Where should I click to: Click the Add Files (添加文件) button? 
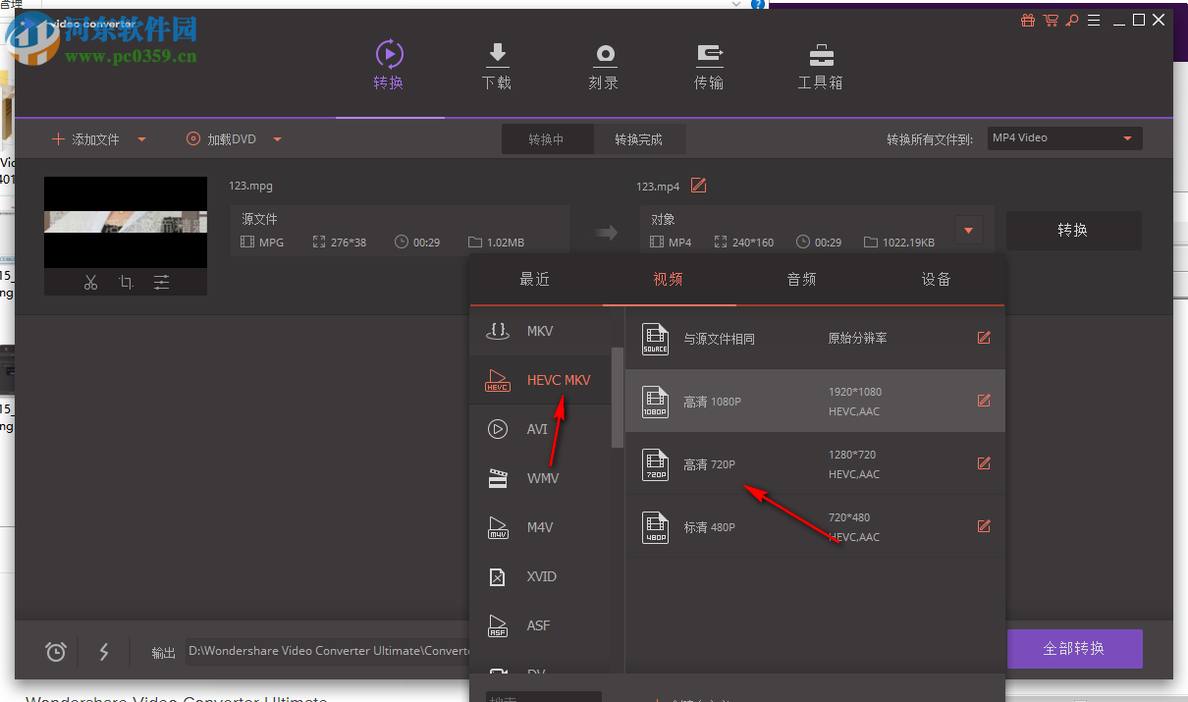85,139
